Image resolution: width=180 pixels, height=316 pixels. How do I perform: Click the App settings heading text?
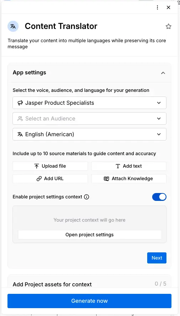pos(29,73)
